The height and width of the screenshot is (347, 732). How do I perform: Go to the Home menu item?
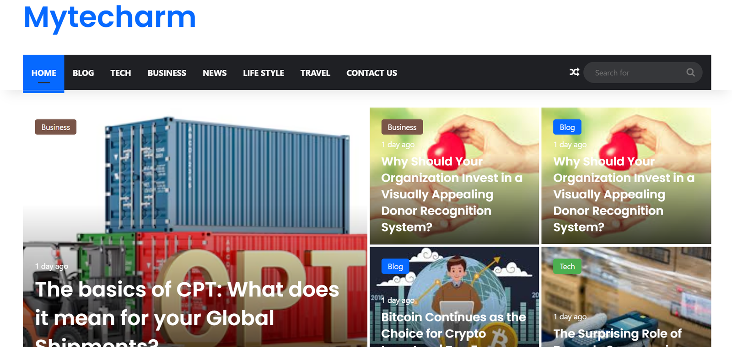[44, 73]
